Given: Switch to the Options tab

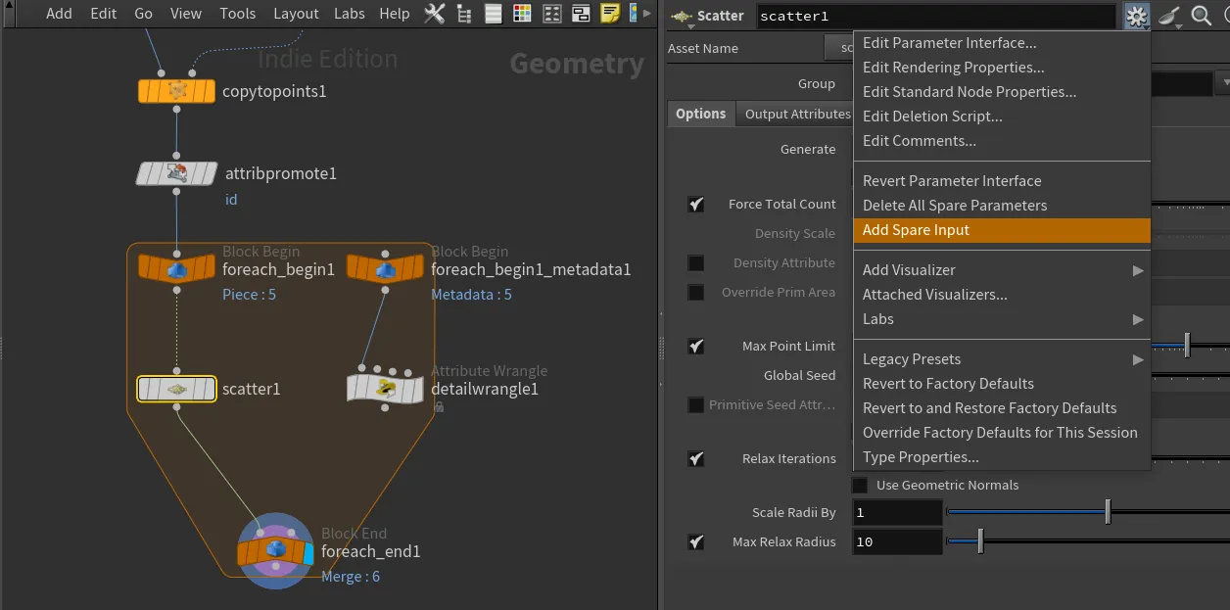Looking at the screenshot, I should [x=701, y=114].
